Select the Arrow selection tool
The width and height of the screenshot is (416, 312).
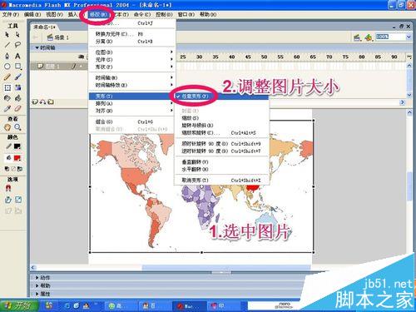coord(7,34)
